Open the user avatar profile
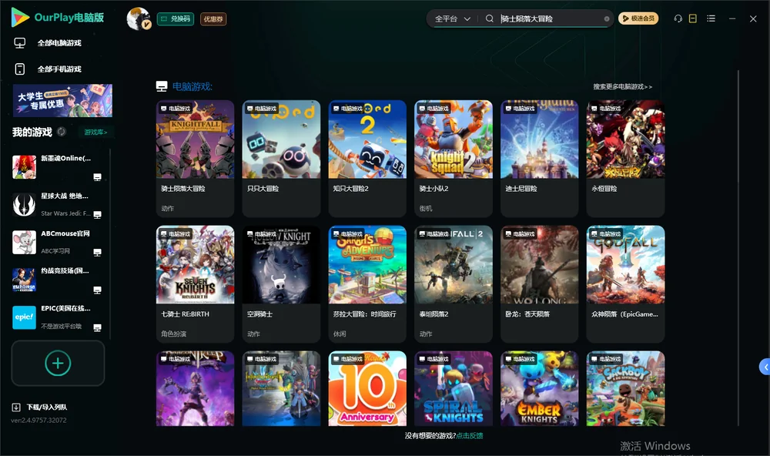 (139, 18)
